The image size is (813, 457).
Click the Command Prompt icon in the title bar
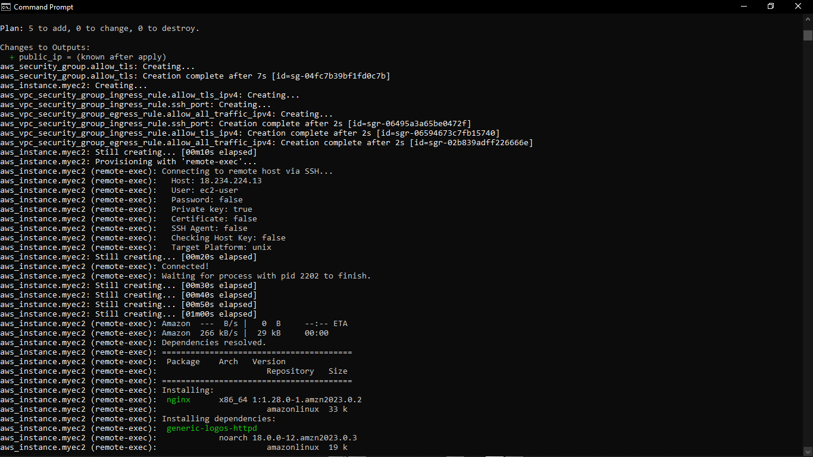[x=6, y=7]
